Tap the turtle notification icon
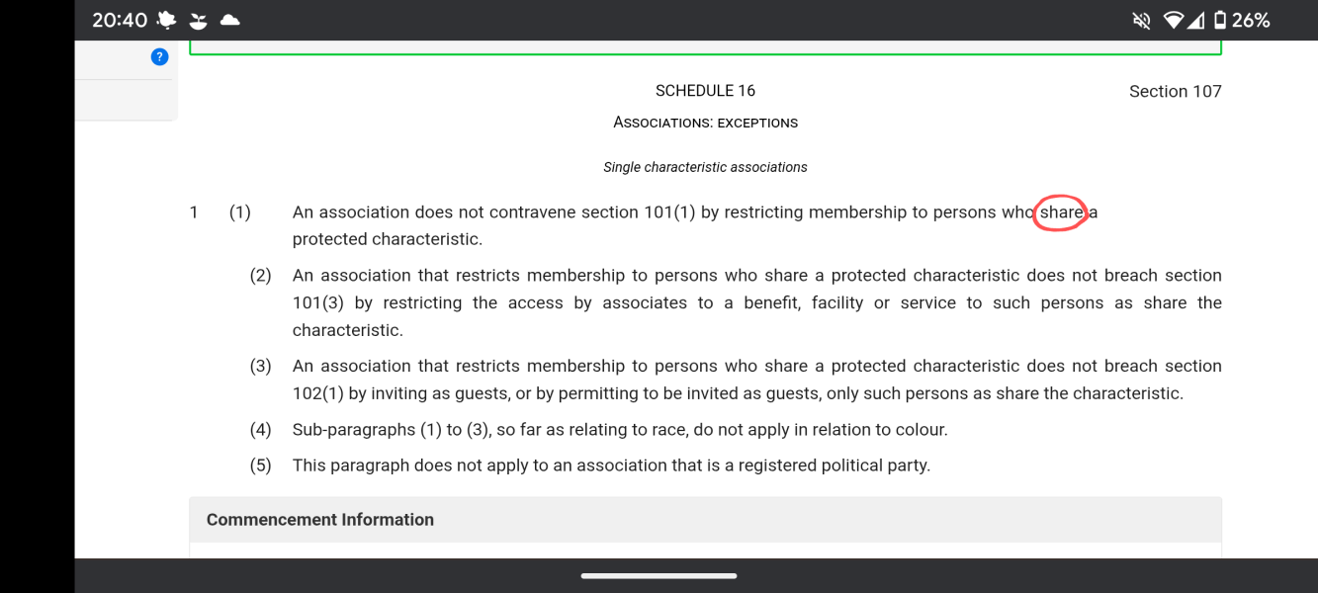Viewport: 1318px width, 593px height. point(166,20)
